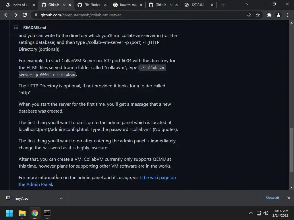Image resolution: width=294 pixels, height=220 pixels.
Task: Open a new browser tab
Action: (223, 5)
